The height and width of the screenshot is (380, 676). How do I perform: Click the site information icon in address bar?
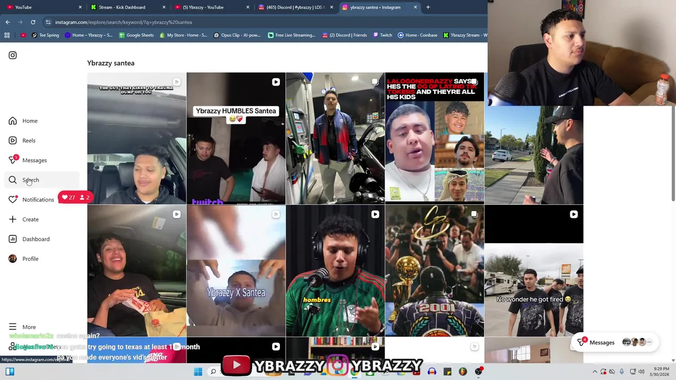[x=48, y=22]
